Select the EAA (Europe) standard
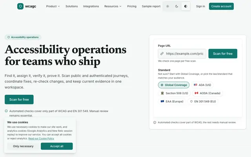Screen dimensions: 251x157 [172, 101]
